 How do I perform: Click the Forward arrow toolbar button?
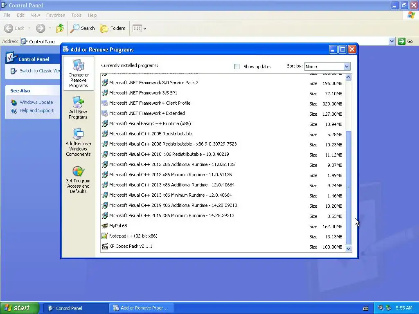click(x=41, y=28)
